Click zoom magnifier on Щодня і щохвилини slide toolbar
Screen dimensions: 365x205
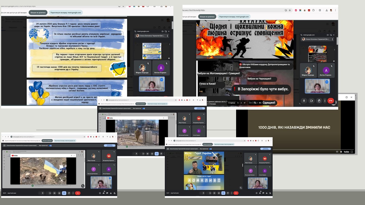point(255,103)
